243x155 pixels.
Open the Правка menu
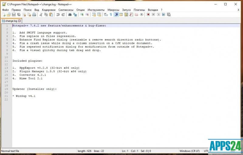(16, 10)
